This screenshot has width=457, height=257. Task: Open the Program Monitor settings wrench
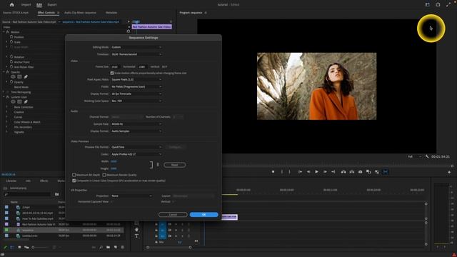click(427, 157)
